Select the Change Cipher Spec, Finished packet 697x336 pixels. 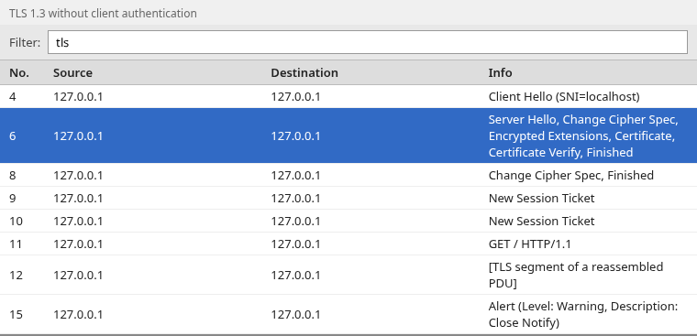(348, 175)
